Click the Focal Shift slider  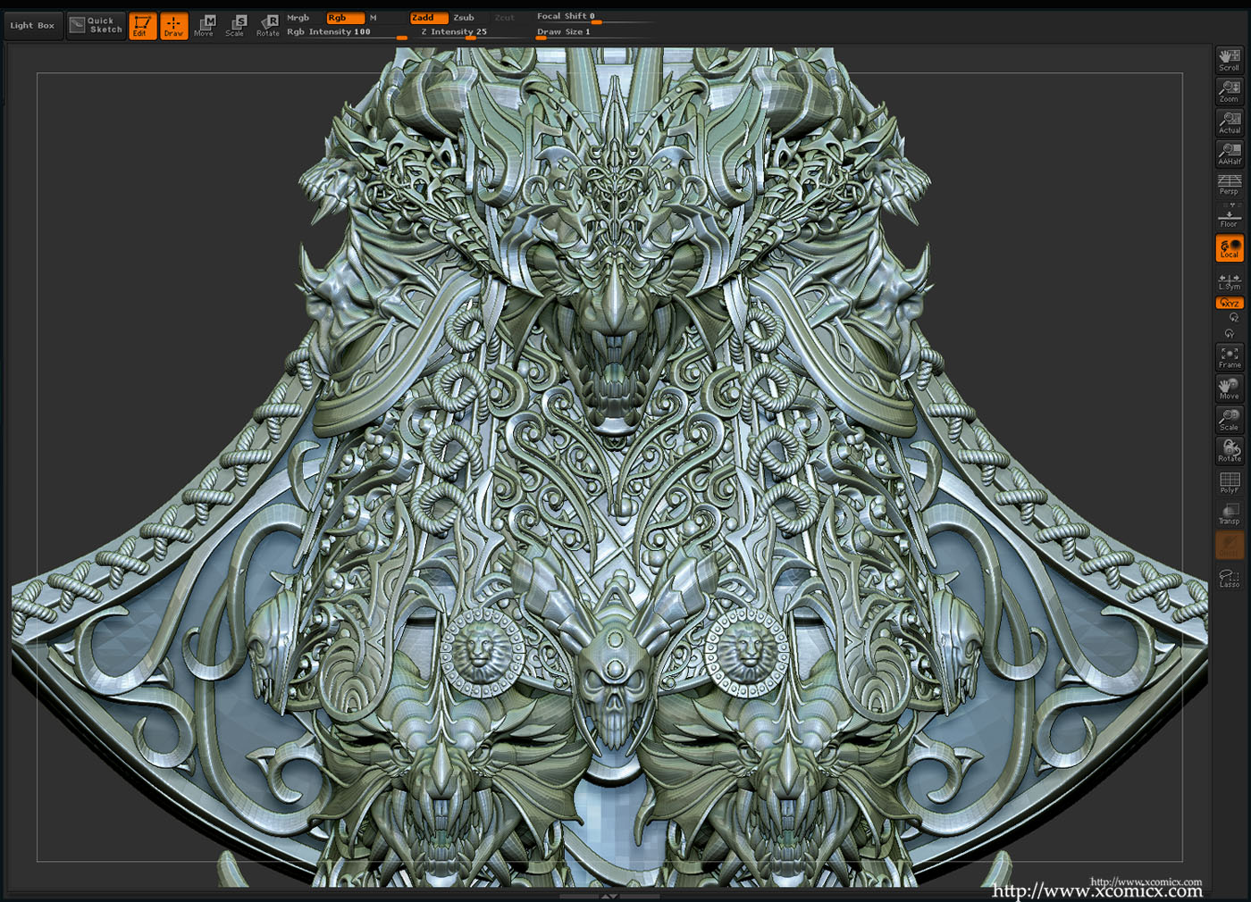point(593,17)
